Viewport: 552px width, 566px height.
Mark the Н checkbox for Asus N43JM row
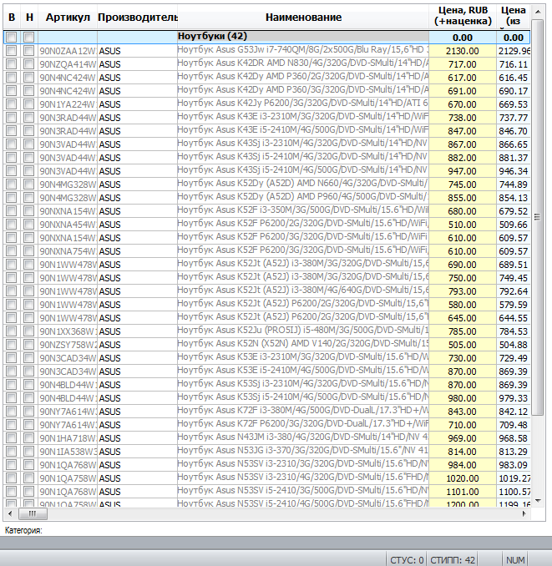pyautogui.click(x=29, y=437)
